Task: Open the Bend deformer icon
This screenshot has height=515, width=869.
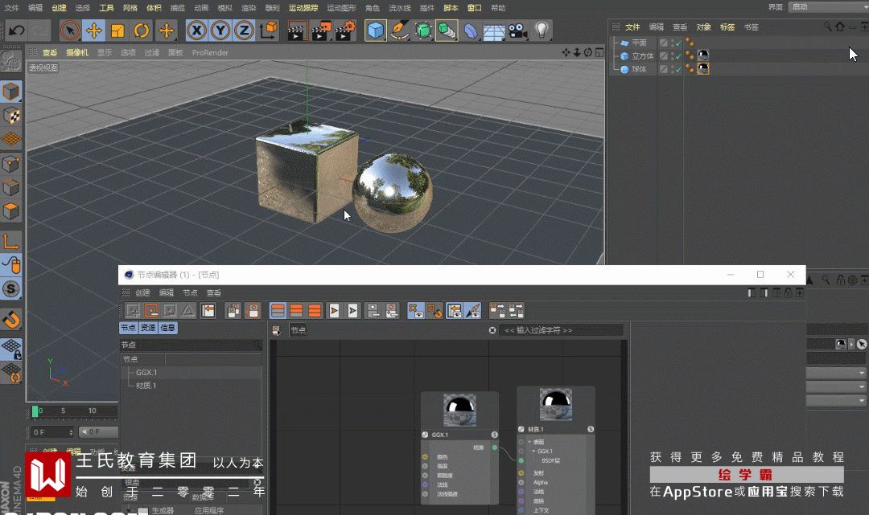Action: 471,30
